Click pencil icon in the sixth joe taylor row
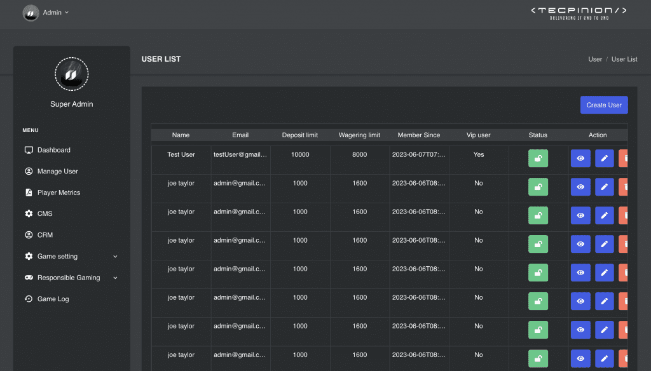The width and height of the screenshot is (651, 371). [604, 330]
